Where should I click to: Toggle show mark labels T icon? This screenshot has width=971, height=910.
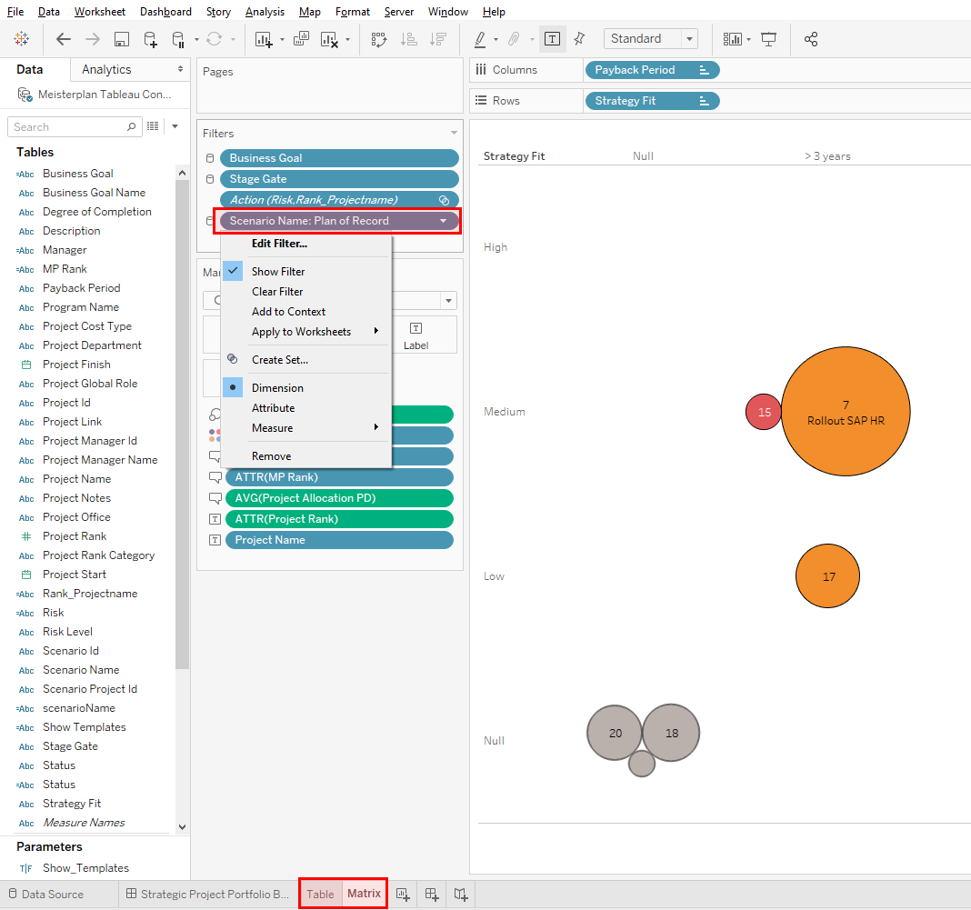553,39
